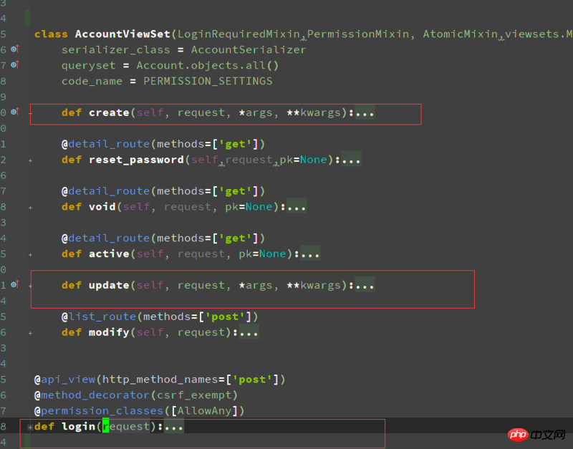Screen dimensions: 573x449
Task: Click the queryset attribute name
Action: [88, 65]
